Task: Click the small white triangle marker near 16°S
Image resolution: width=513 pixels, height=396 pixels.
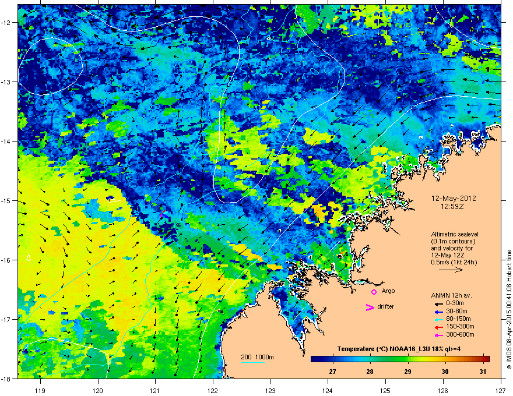Action: point(29,257)
